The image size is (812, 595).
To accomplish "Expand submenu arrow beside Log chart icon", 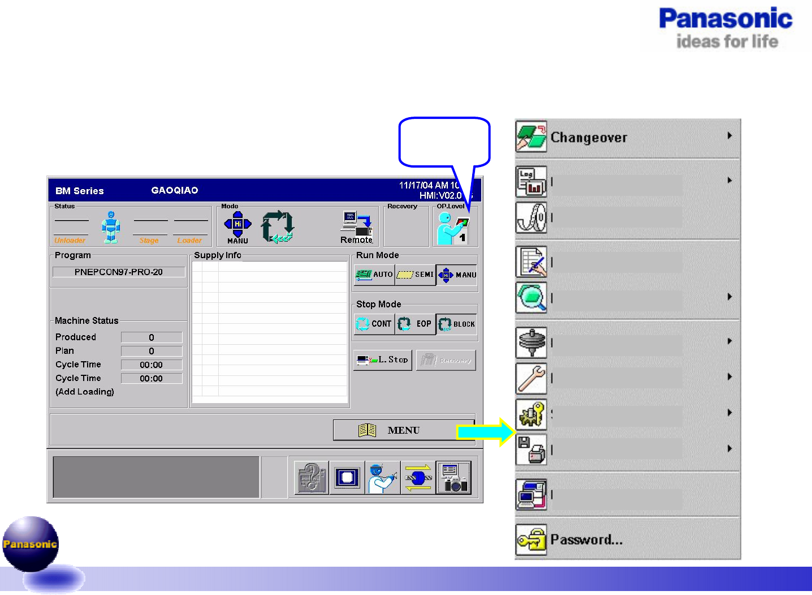I will (x=729, y=181).
